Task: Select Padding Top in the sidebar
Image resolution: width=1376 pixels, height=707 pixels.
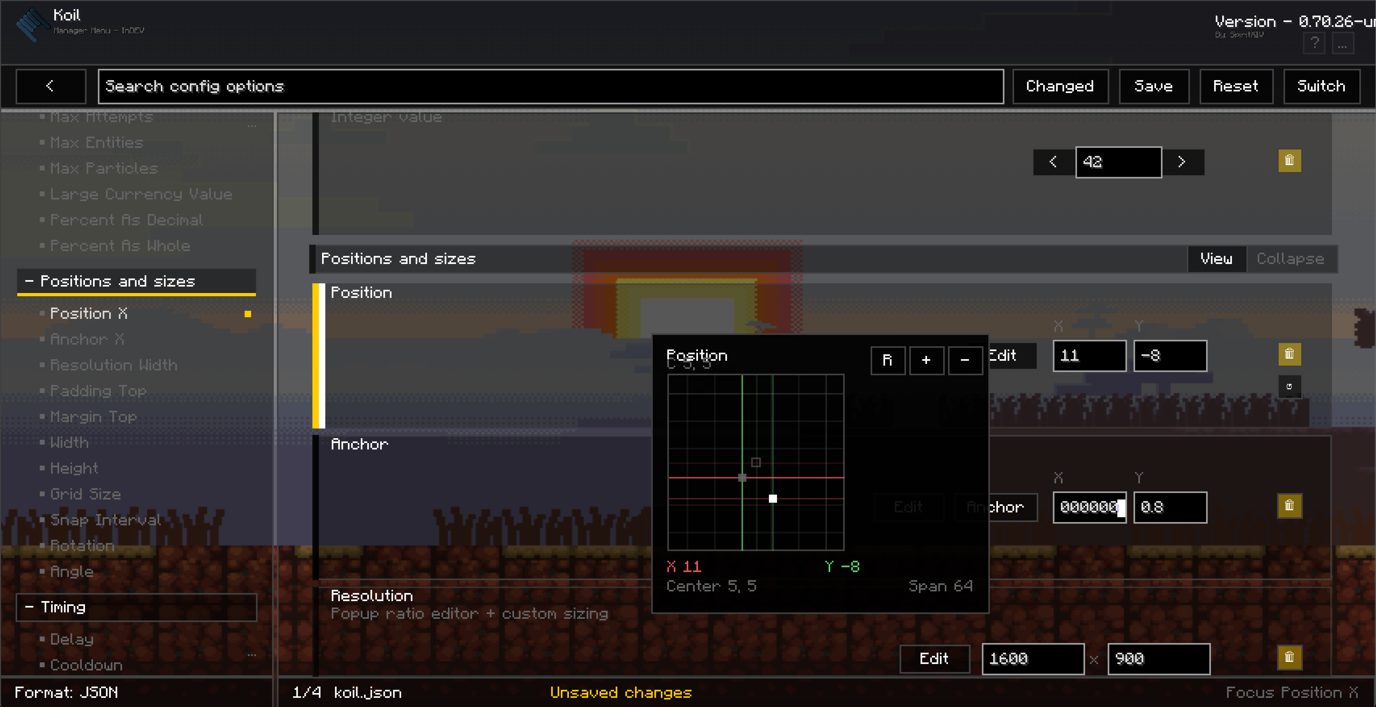Action: (98, 391)
